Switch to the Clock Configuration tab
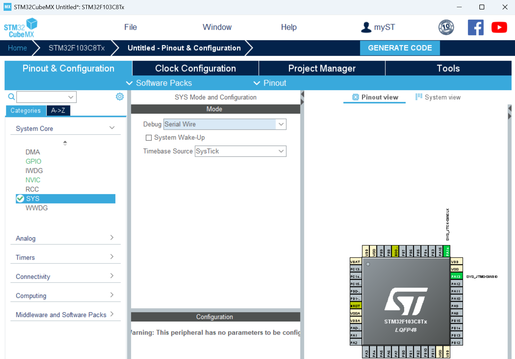The height and width of the screenshot is (359, 515). [x=195, y=68]
